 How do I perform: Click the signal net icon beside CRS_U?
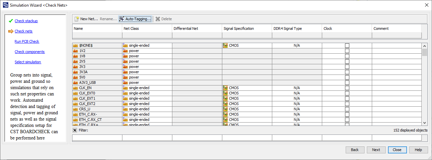click(75, 109)
